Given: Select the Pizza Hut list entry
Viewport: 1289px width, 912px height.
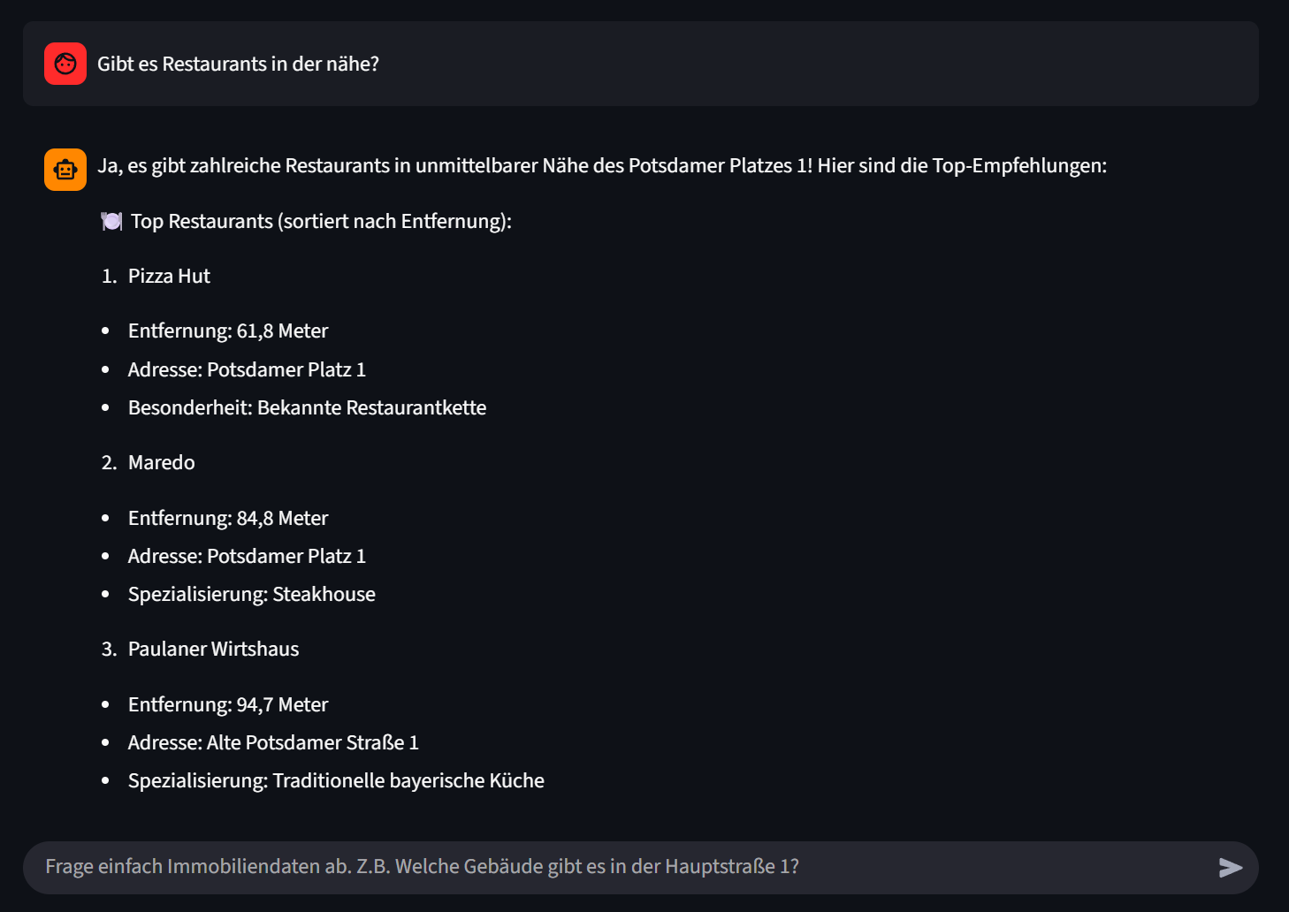Looking at the screenshot, I should 169,277.
